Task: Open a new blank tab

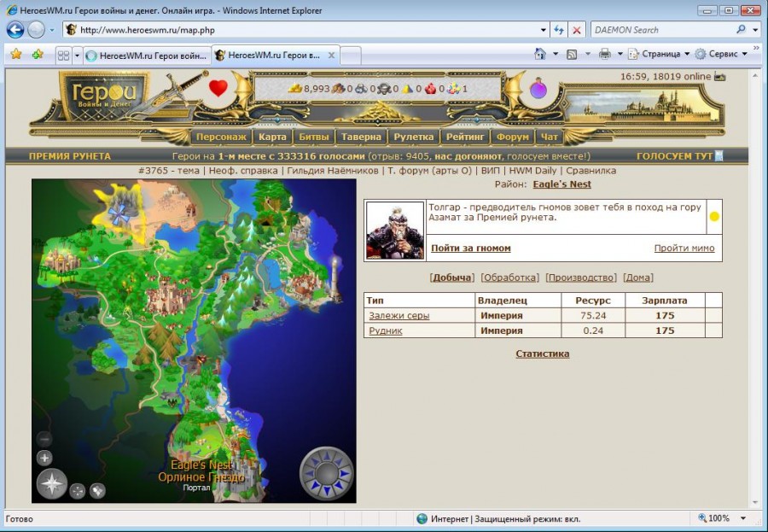Action: coord(351,56)
